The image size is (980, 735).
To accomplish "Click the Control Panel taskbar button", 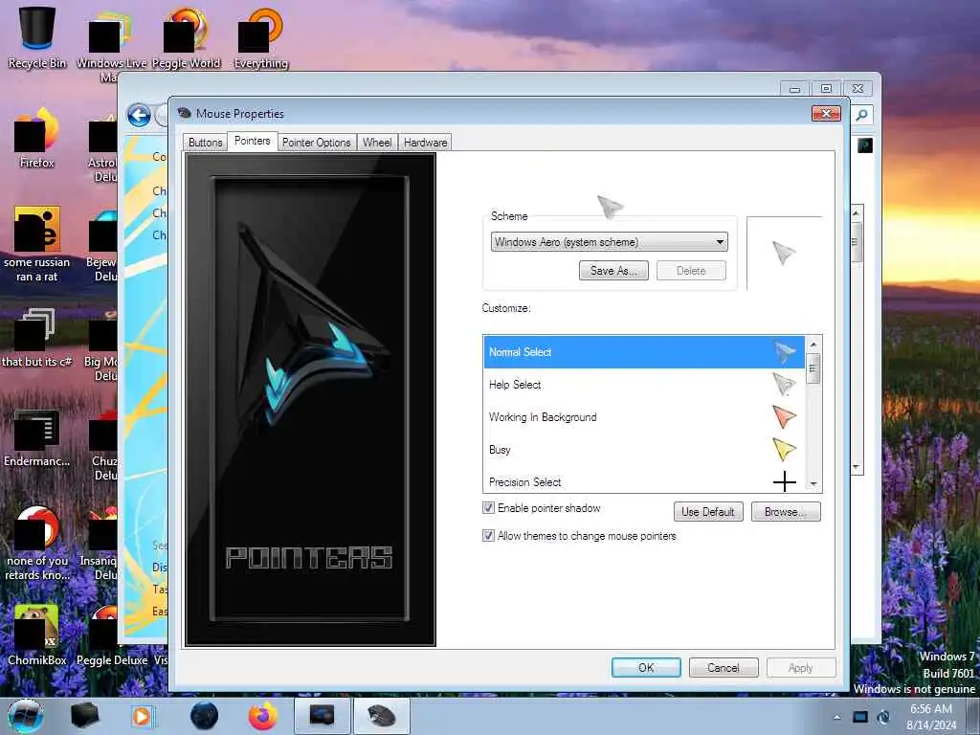I will click(x=322, y=716).
